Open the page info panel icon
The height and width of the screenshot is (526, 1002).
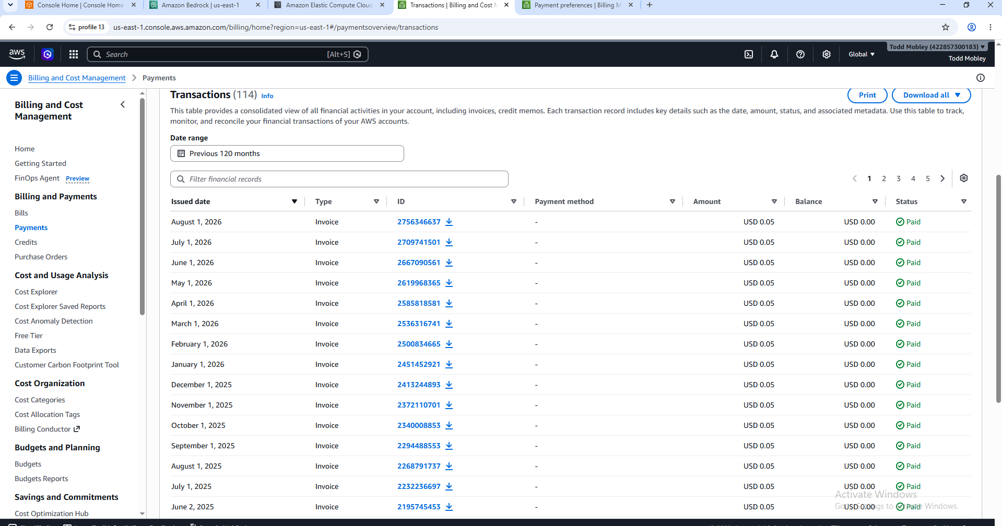981,78
